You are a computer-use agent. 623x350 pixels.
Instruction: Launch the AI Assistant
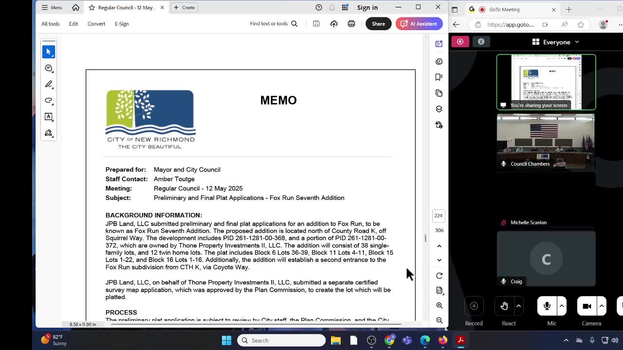[419, 24]
